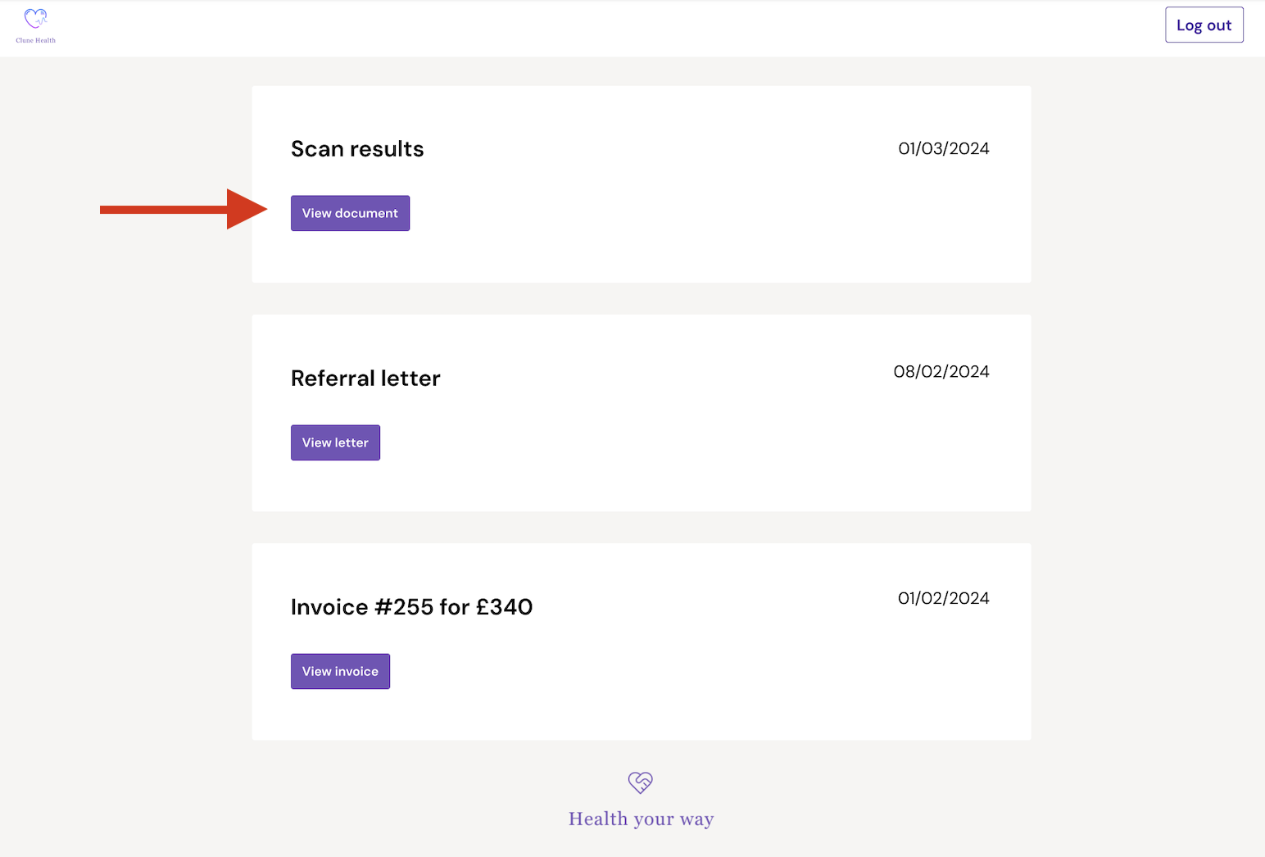Click the Referral letter heading
The height and width of the screenshot is (857, 1265).
tap(365, 379)
